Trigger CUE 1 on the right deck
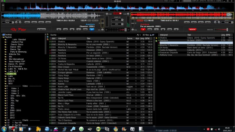Image resolution: width=235 pixels, height=132 pixels. tap(187, 22)
